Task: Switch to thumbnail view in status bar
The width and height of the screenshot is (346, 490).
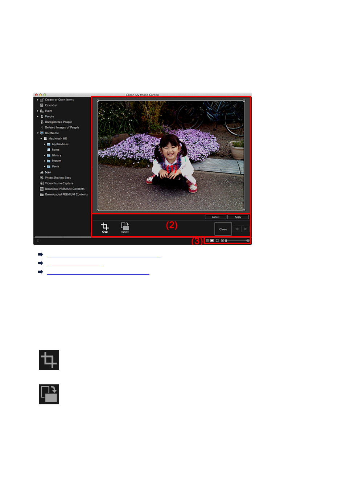Action: 207,241
